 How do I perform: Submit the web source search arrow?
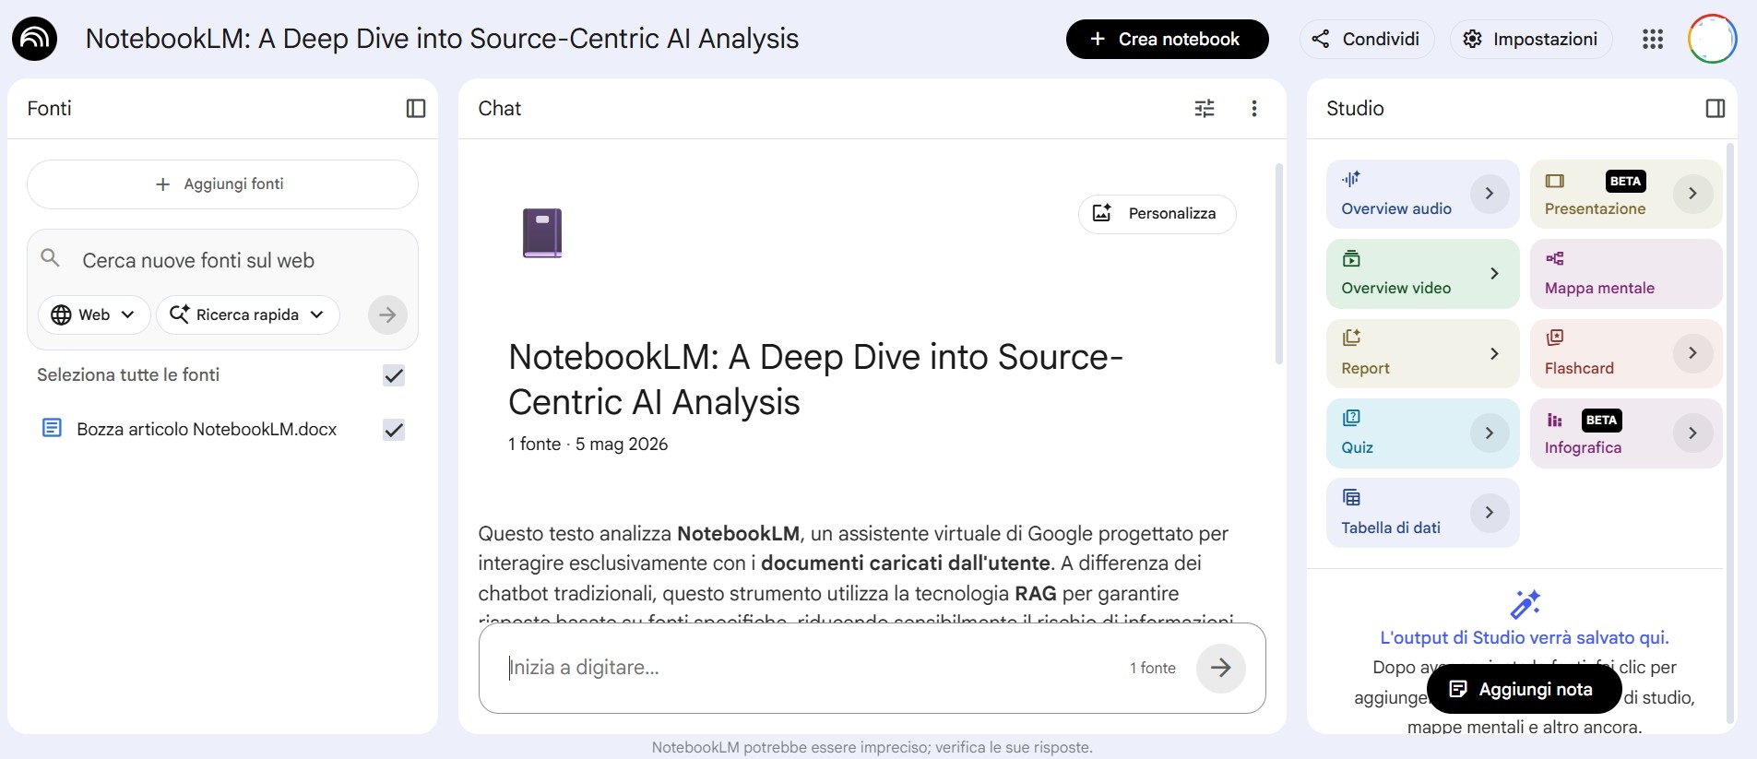[387, 314]
